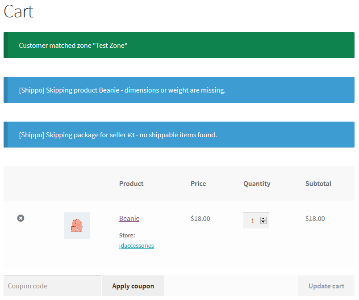Select the Beanie price $18.00 in Price column
359x300 pixels.
point(200,219)
